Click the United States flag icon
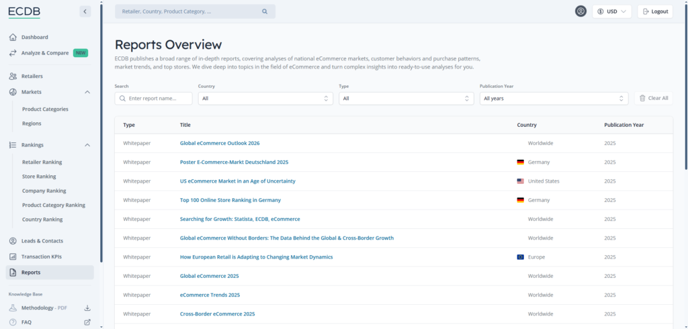 point(520,181)
